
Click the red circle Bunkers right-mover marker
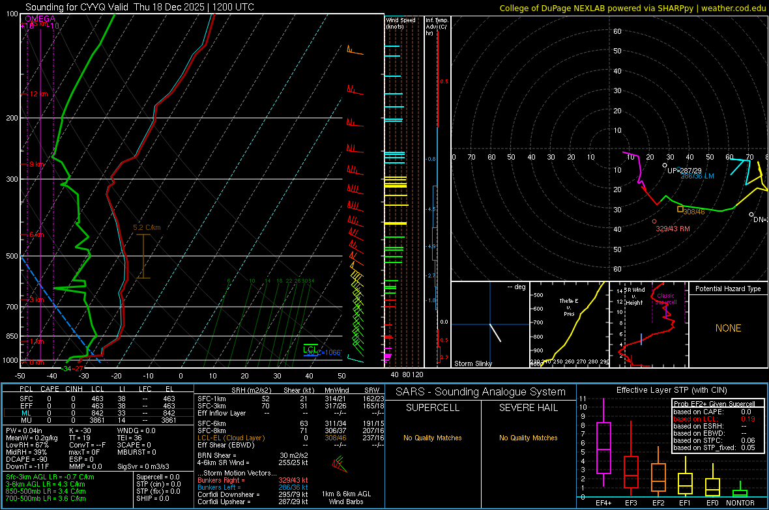(x=654, y=221)
